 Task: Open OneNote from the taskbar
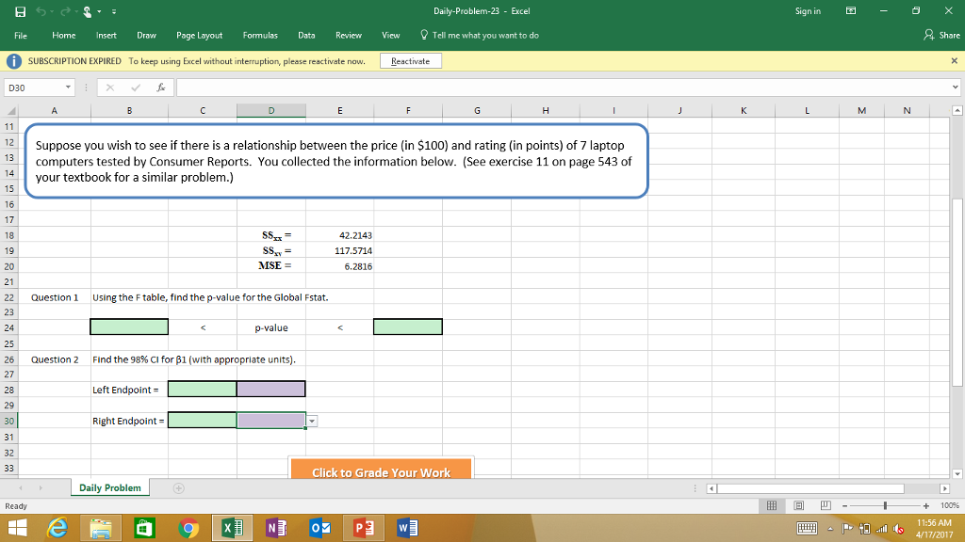point(275,527)
